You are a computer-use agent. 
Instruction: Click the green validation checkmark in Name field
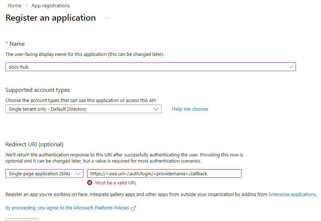(291, 67)
